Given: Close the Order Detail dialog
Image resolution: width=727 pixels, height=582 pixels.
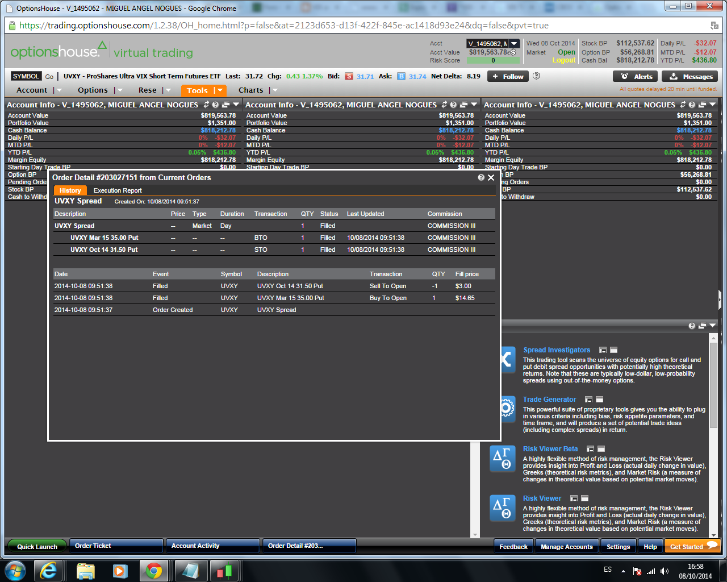Looking at the screenshot, I should (491, 177).
